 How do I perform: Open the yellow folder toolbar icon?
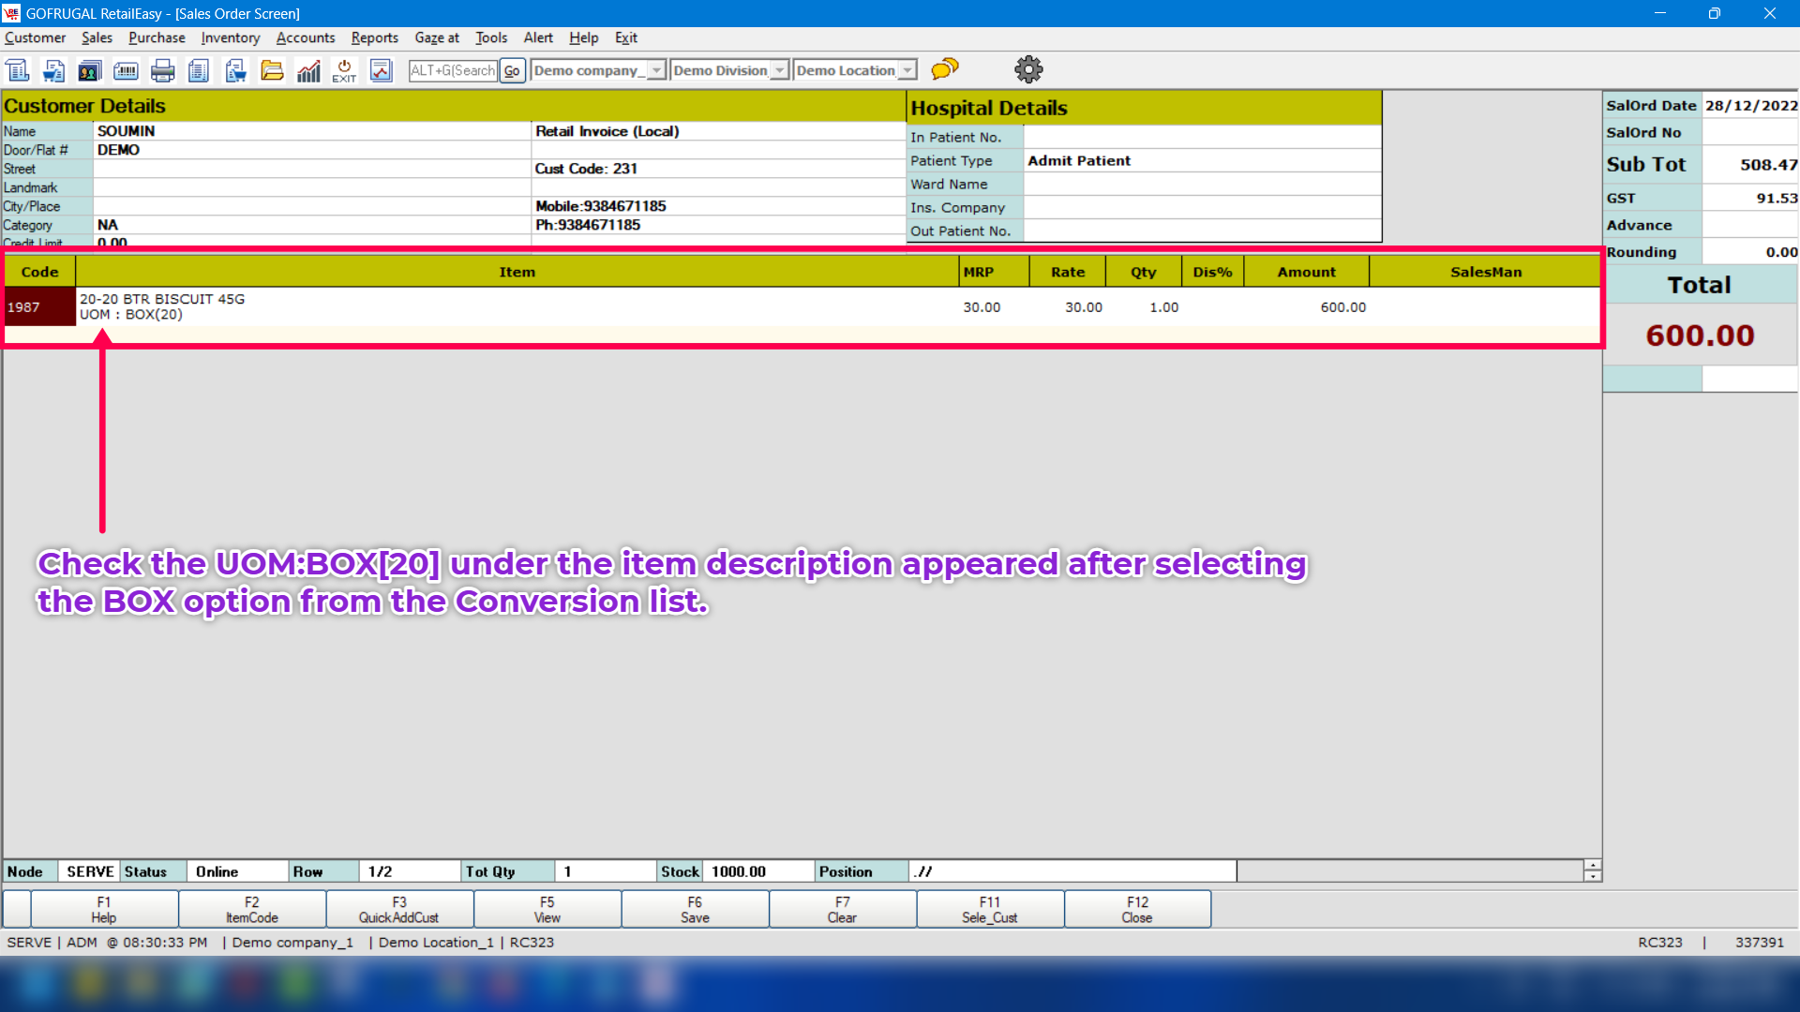tap(272, 70)
